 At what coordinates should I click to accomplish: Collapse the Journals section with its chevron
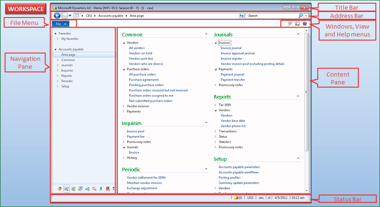tap(298, 34)
